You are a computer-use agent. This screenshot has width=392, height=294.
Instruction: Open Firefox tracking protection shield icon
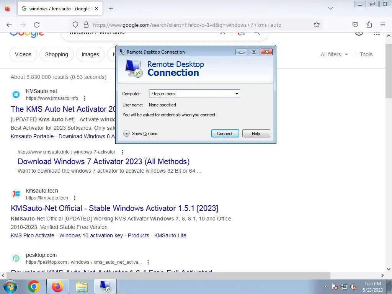click(75, 24)
